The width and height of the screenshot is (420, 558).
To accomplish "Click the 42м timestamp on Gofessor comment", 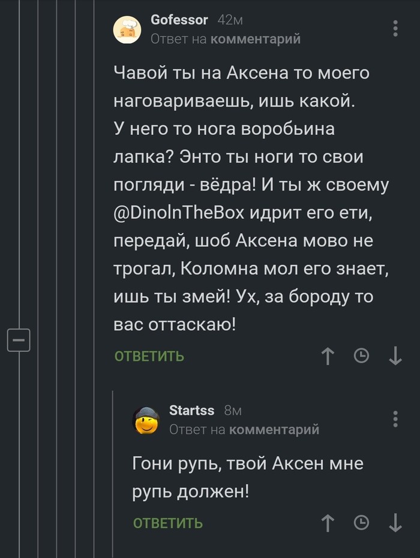I will [230, 20].
